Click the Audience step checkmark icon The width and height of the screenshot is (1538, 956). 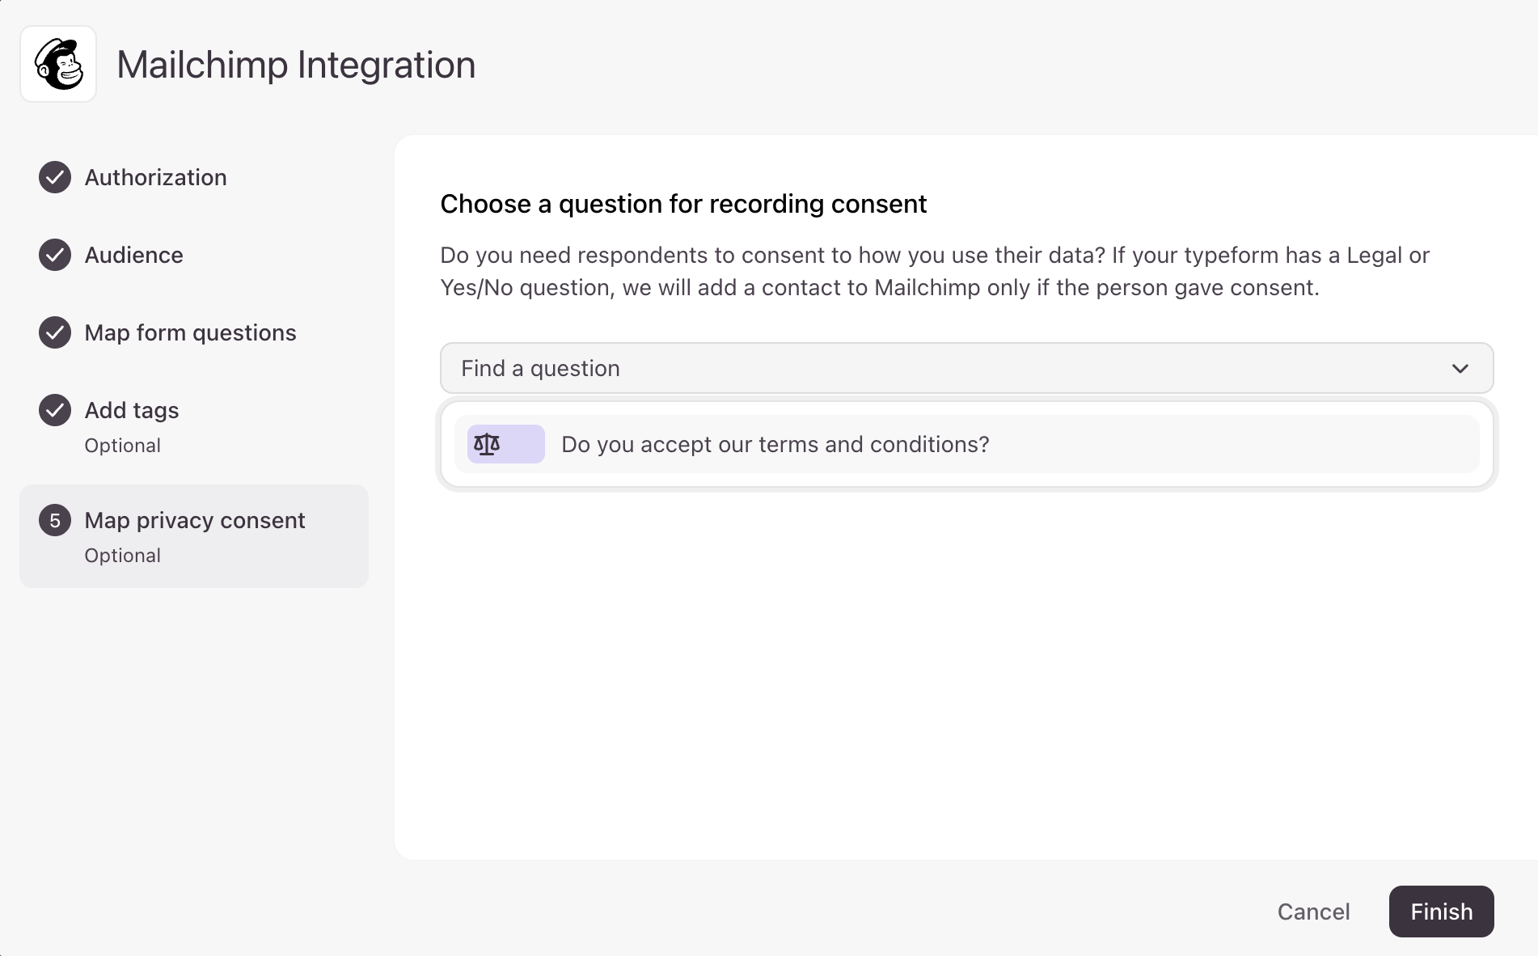coord(55,255)
